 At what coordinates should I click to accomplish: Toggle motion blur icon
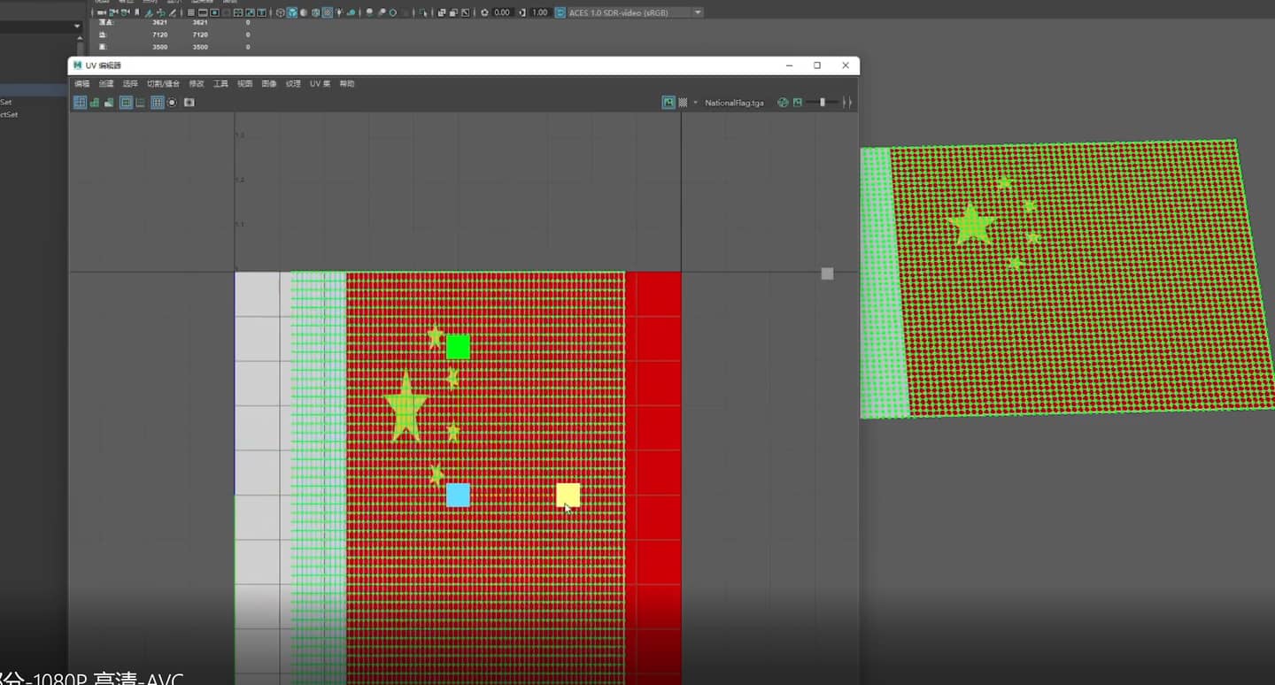(x=382, y=12)
